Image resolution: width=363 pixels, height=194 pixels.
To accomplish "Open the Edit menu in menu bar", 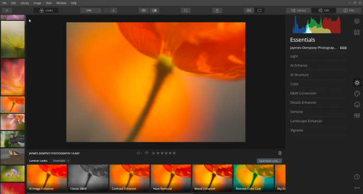I will tap(14, 3).
